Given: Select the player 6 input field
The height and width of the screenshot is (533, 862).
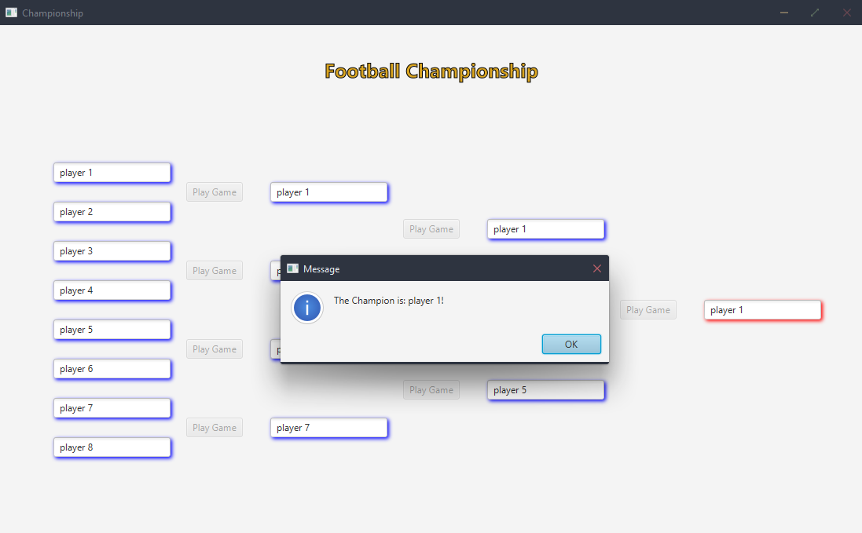Looking at the screenshot, I should click(112, 369).
